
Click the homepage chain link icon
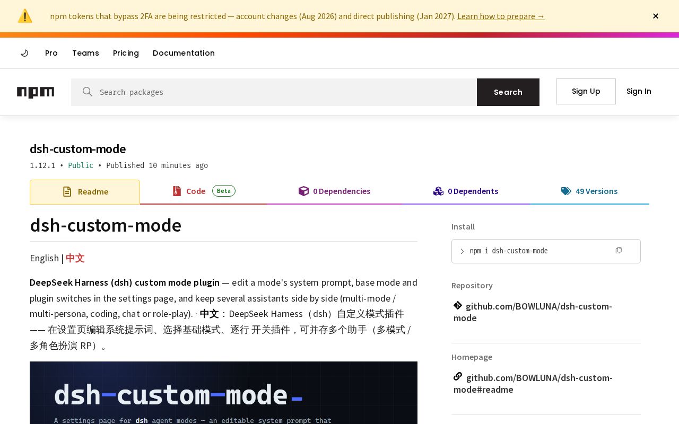(x=458, y=376)
